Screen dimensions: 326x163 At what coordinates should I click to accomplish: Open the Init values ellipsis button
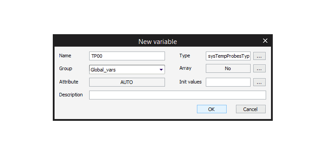click(x=259, y=82)
